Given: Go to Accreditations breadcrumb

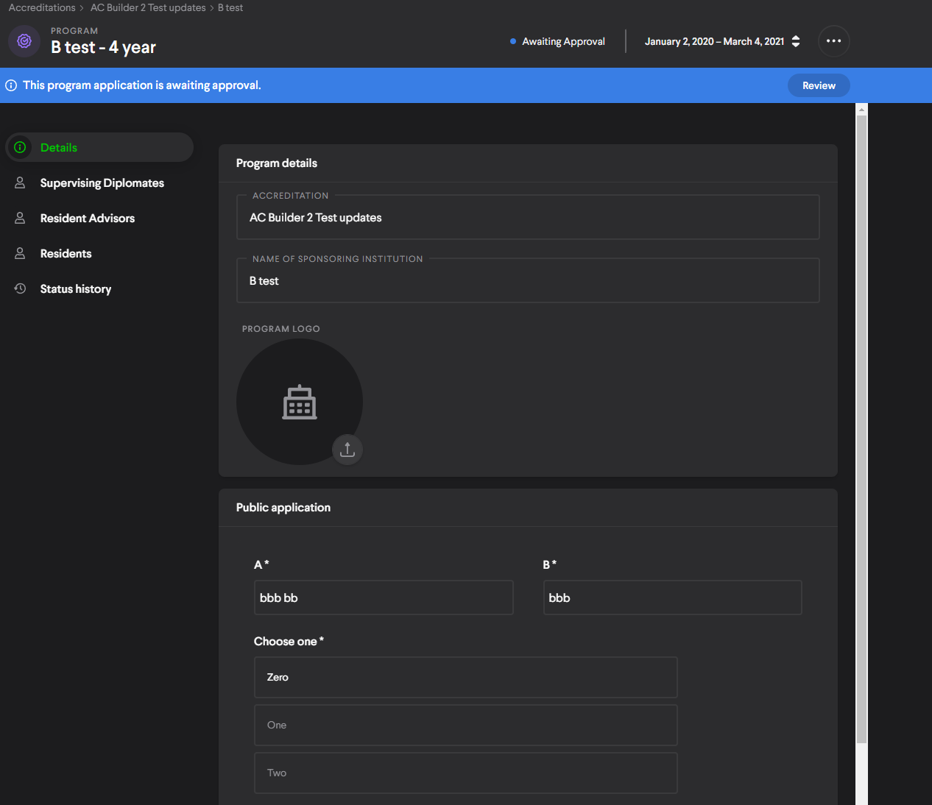Looking at the screenshot, I should [42, 7].
